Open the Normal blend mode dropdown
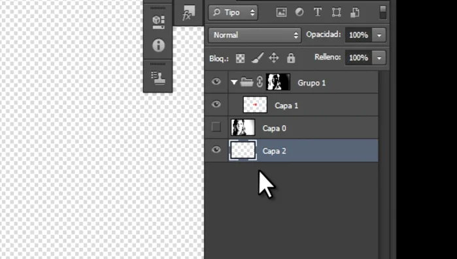The image size is (457, 259). click(x=255, y=35)
